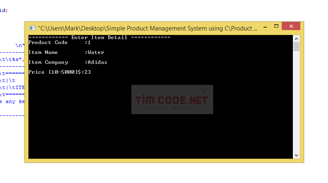Image resolution: width=328 pixels, height=183 pixels.
Task: Click 'id)' text in the code editor
Action: pyautogui.click(x=4, y=10)
